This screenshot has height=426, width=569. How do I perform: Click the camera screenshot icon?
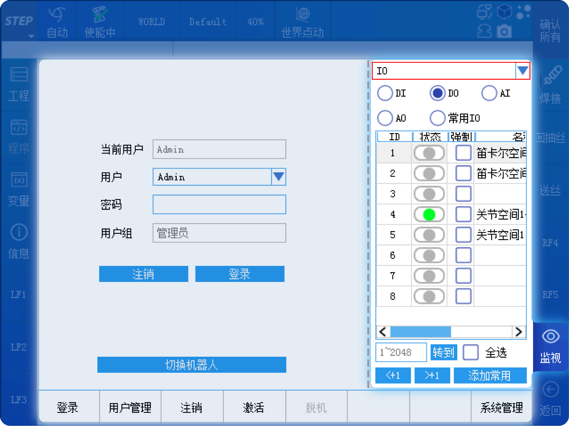coord(504,31)
